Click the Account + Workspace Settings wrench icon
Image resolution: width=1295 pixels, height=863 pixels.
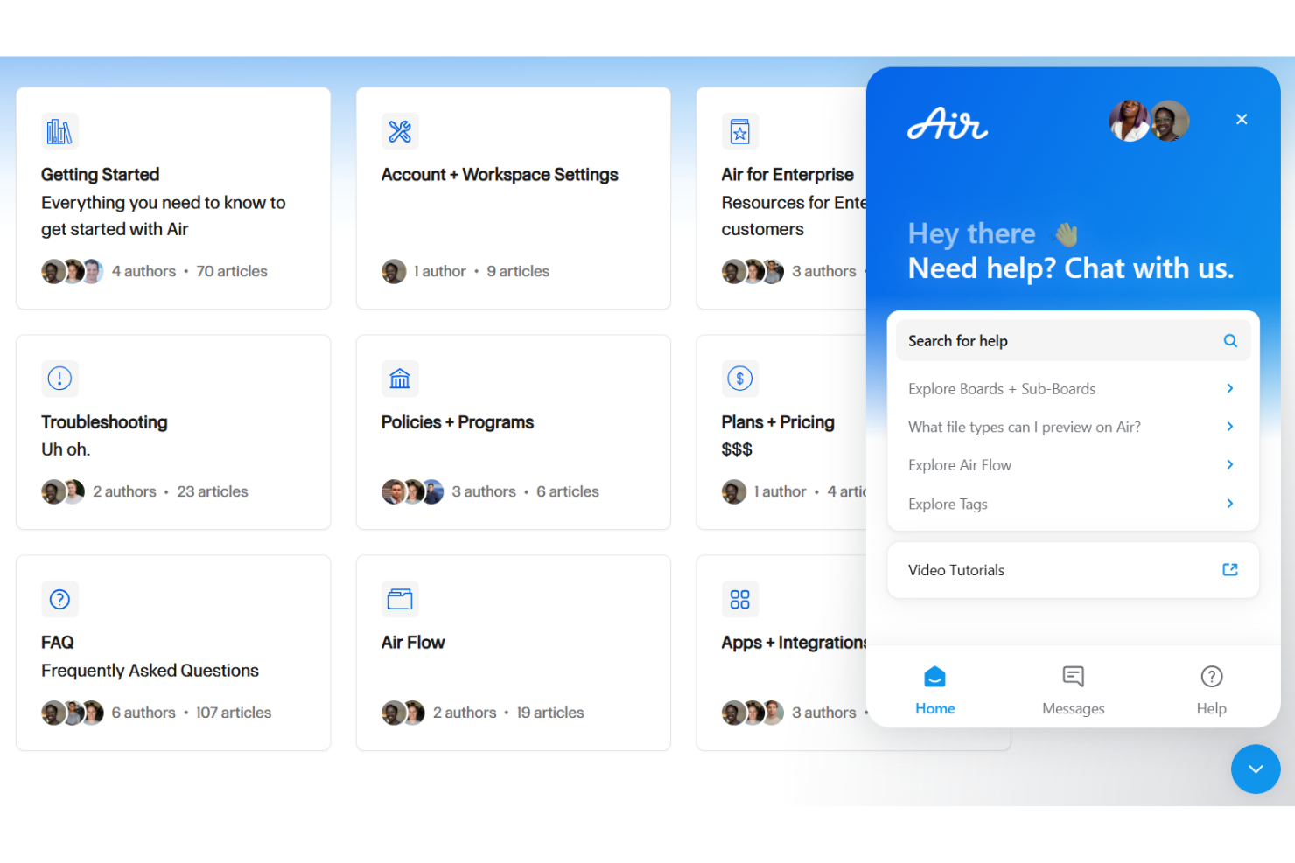[x=399, y=132]
